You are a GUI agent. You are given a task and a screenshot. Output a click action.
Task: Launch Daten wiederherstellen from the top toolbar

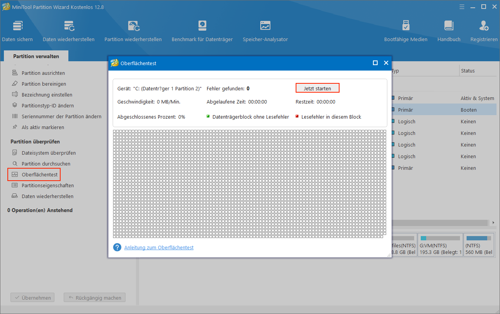tap(68, 31)
